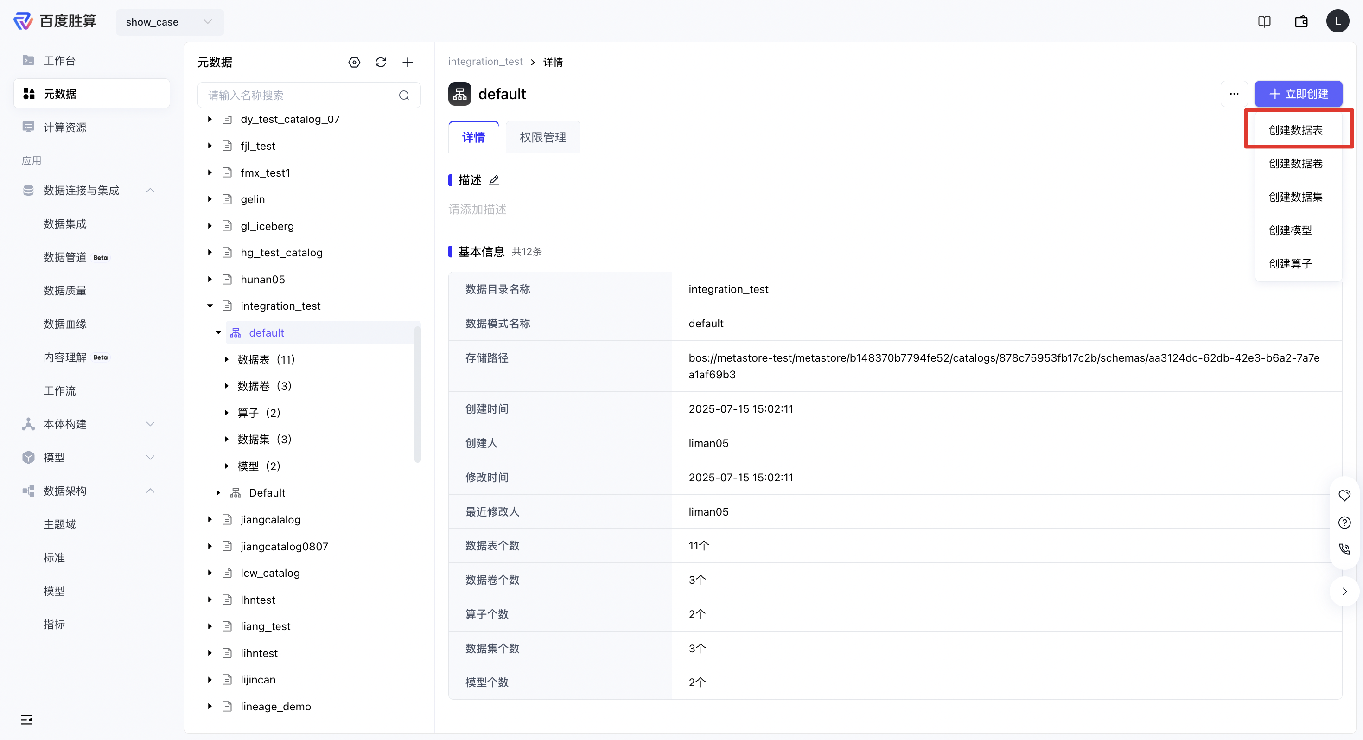Expand the gelin catalog node

(x=210, y=199)
